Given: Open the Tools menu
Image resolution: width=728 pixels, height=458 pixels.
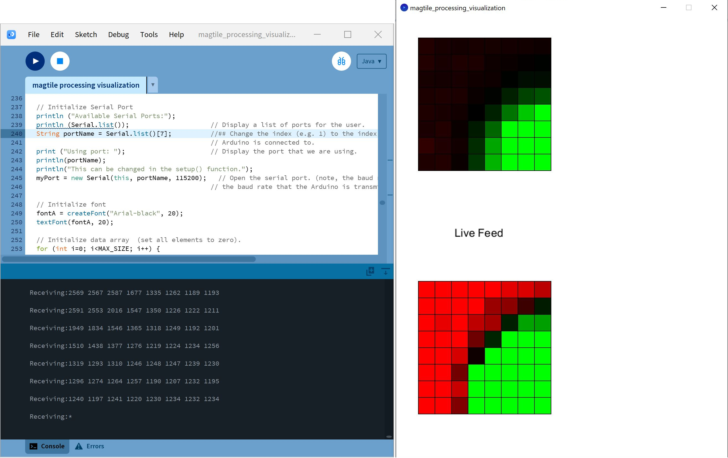Looking at the screenshot, I should point(149,35).
